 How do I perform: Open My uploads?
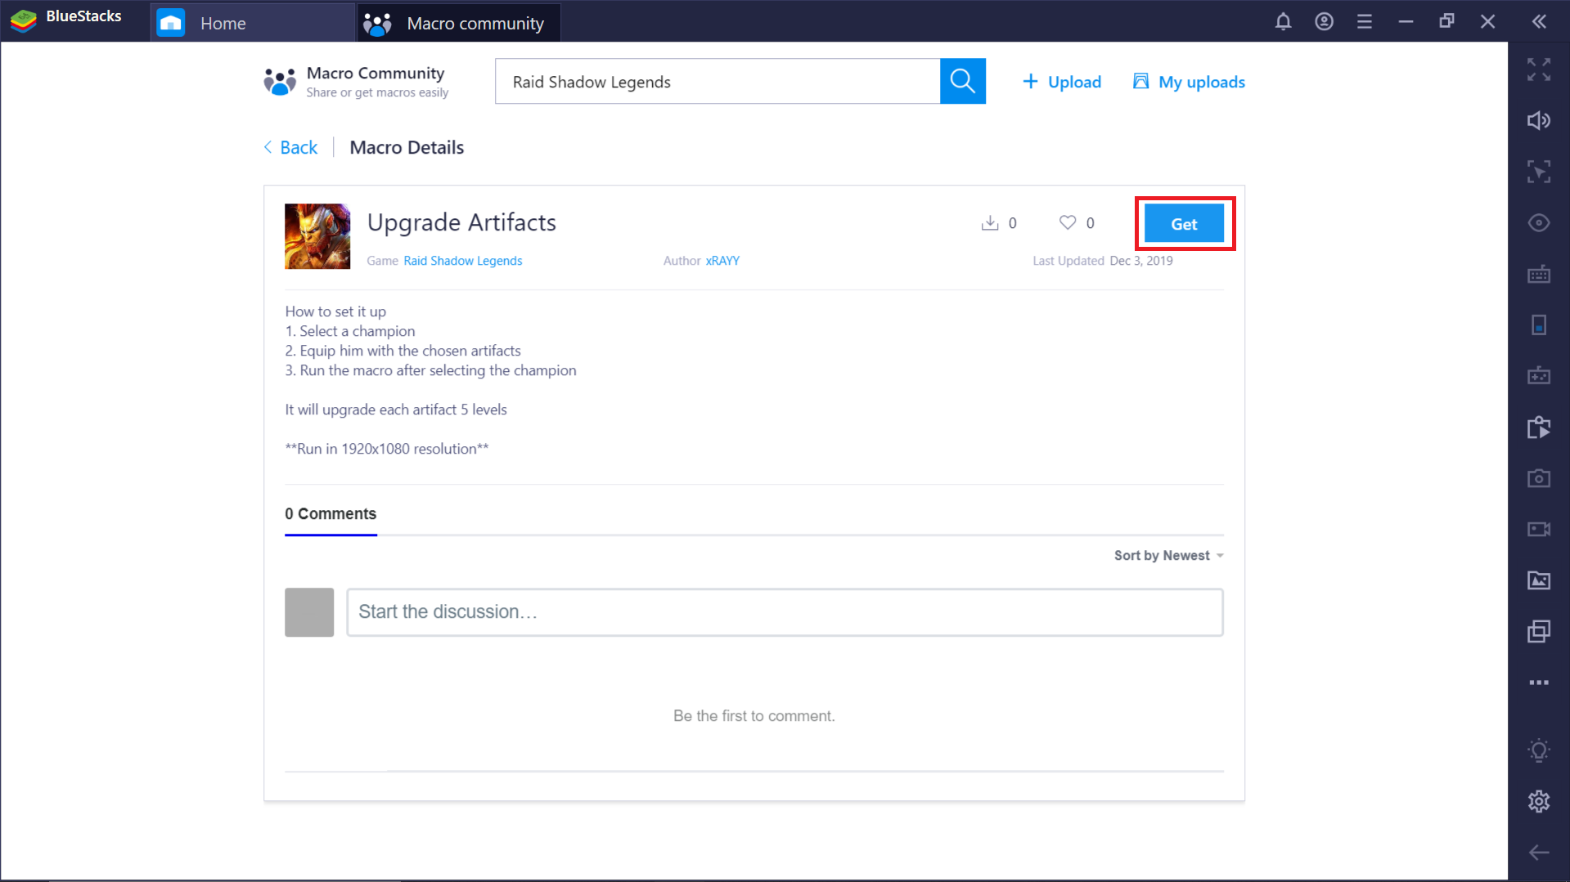click(x=1189, y=82)
